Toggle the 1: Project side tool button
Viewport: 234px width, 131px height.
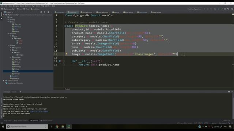(x=1, y=16)
